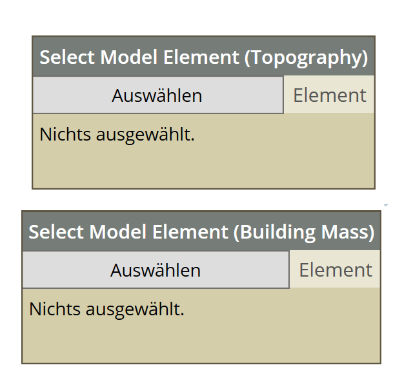Viewport: 413px width, 383px height.
Task: Click blank canvas between the two nodes
Action: (x=203, y=199)
